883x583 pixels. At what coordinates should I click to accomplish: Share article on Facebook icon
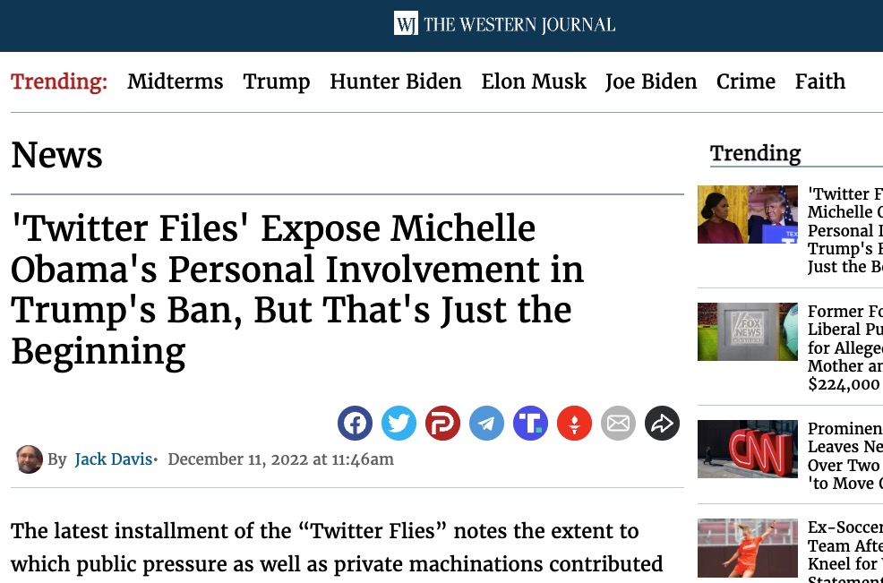355,423
